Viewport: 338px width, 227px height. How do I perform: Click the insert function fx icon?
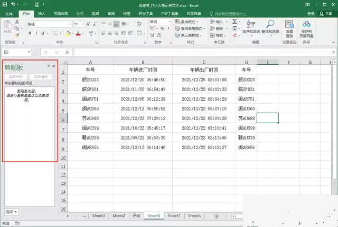point(67,52)
